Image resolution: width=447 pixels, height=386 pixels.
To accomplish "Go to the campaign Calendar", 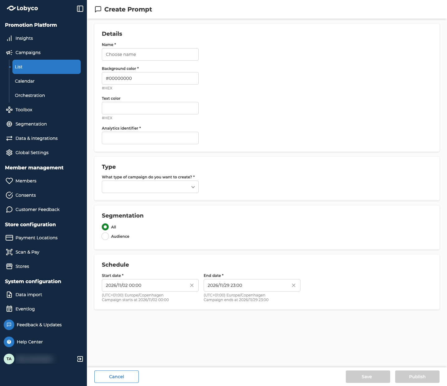I will click(x=47, y=81).
